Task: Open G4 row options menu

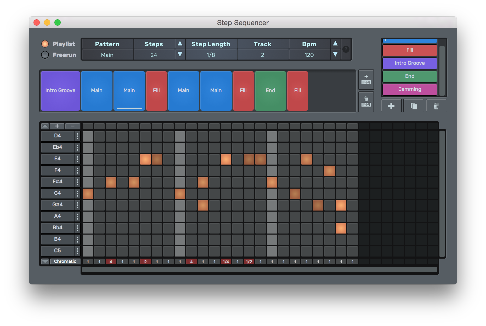Action: [x=77, y=193]
